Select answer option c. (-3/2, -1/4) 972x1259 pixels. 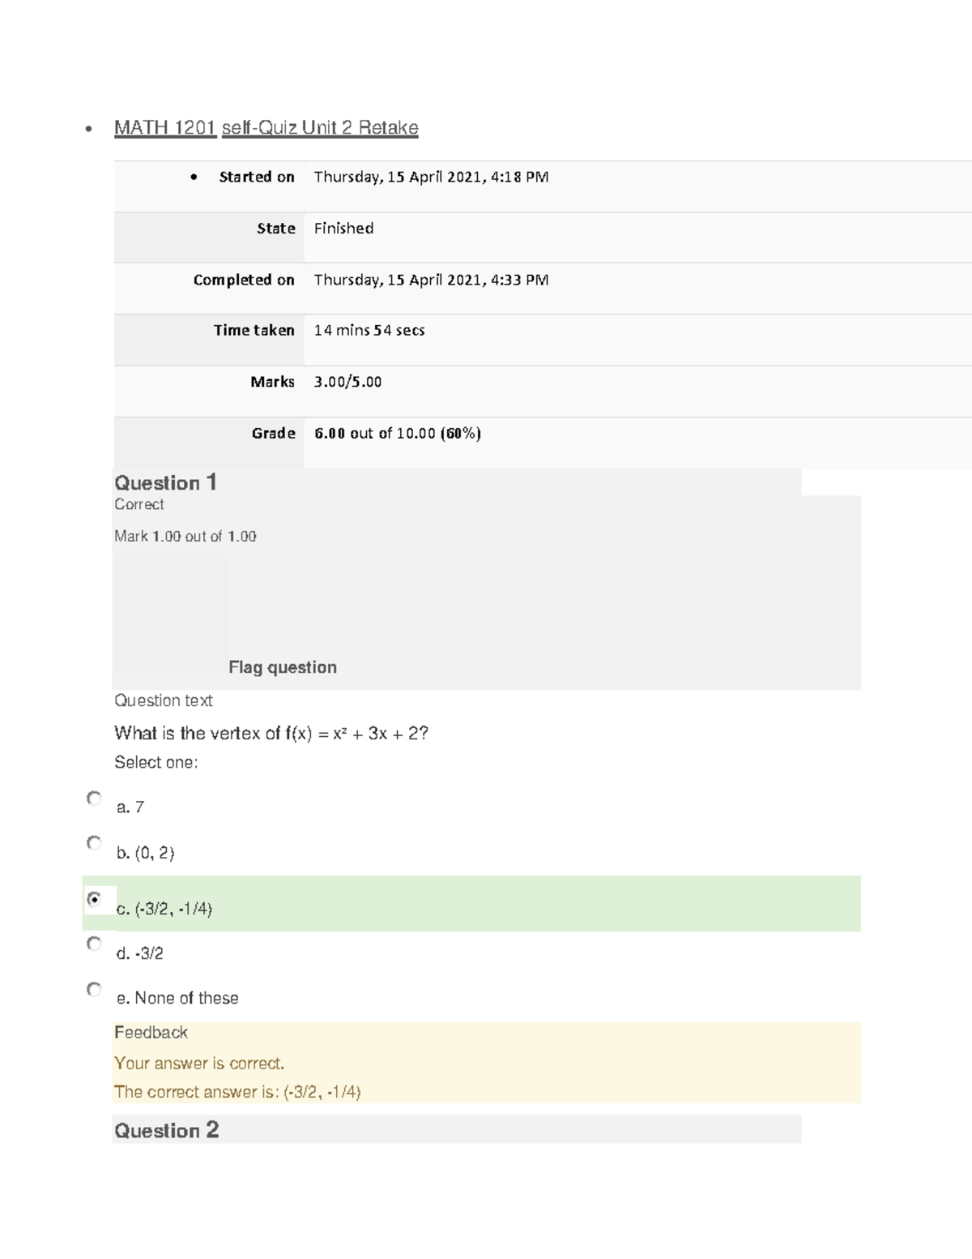tap(94, 898)
